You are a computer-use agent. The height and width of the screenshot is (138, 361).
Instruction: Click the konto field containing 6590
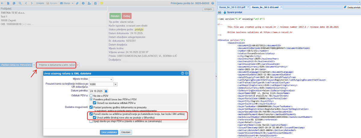101,85
